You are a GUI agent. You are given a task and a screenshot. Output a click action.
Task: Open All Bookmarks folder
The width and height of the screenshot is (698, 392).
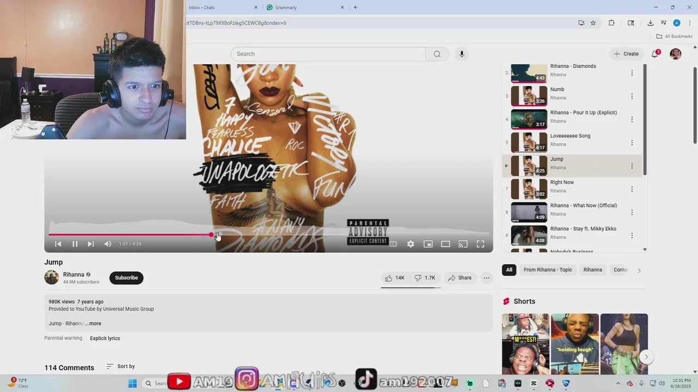pyautogui.click(x=675, y=36)
